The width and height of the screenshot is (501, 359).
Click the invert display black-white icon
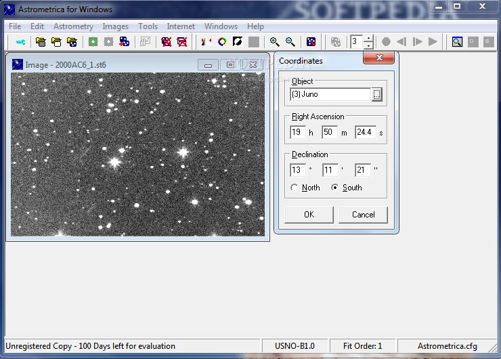[x=238, y=42]
